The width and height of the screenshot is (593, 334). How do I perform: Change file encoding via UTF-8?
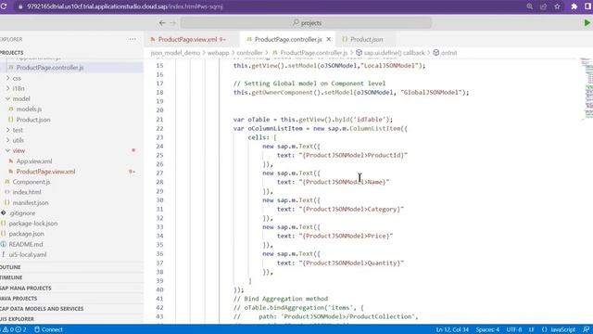(x=514, y=329)
